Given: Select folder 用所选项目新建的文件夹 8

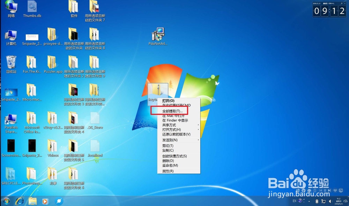Looking at the screenshot, I should (95, 39).
